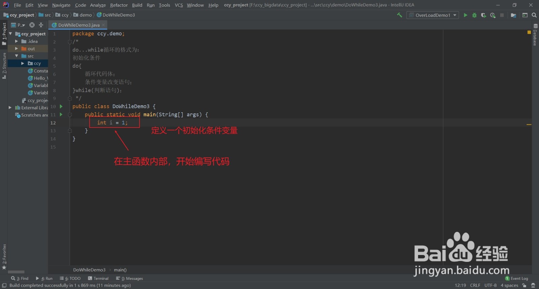Click the hector inspector icon in status bar
Screen dimensions: 539x289
click(533, 285)
